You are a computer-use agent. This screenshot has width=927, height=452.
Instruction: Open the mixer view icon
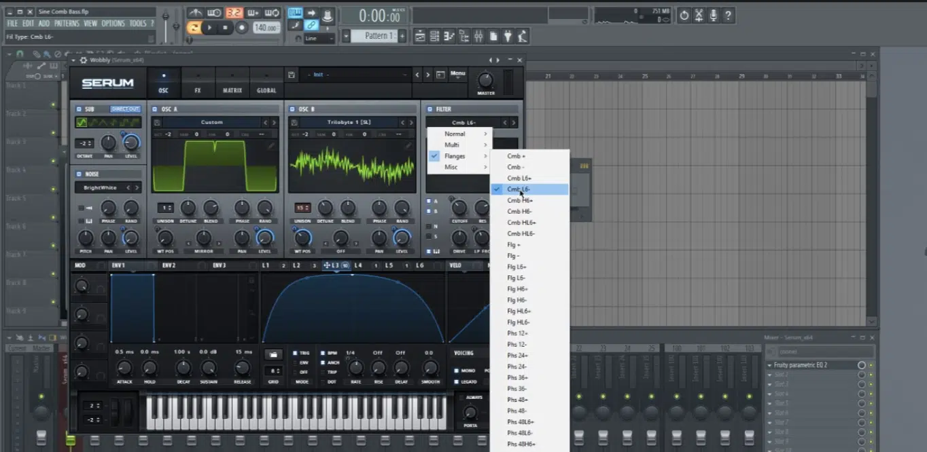[478, 36]
